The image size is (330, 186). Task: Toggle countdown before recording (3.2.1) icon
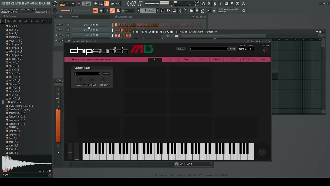107,4
